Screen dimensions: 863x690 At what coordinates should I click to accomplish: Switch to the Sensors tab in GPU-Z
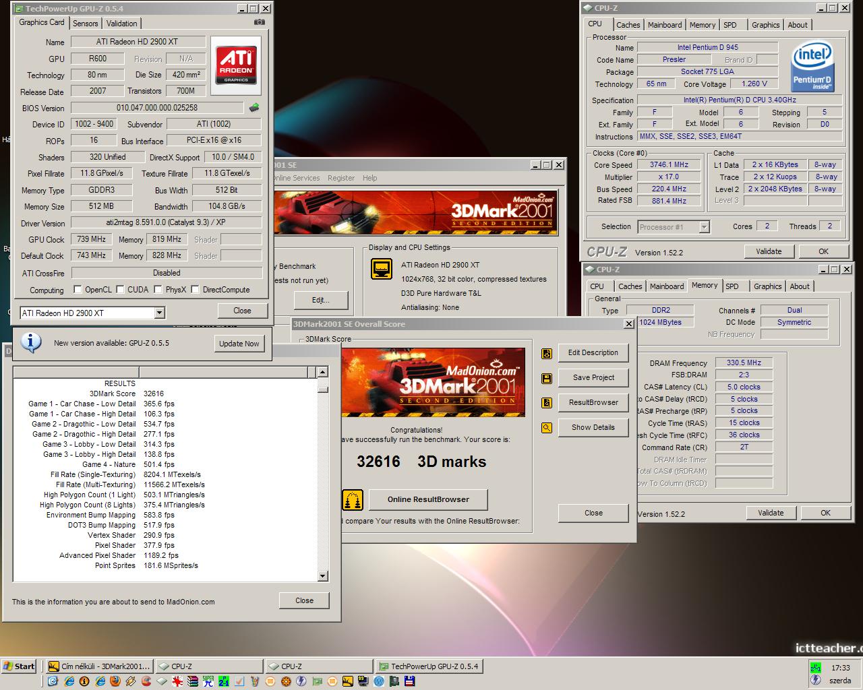tap(86, 23)
